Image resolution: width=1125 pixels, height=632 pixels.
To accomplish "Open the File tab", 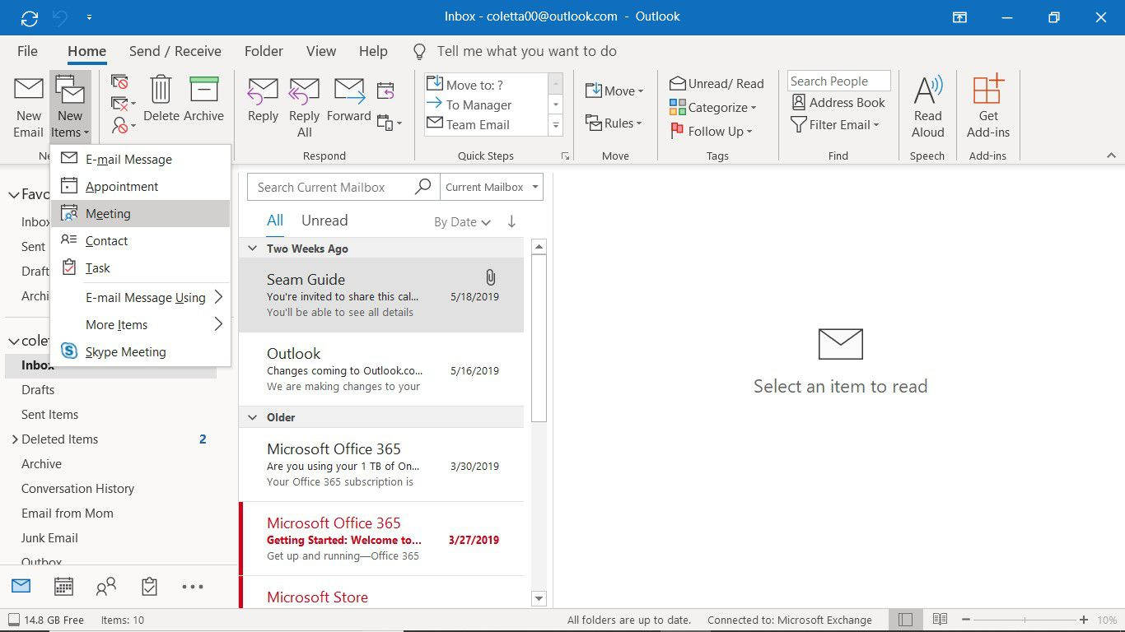I will pos(27,51).
